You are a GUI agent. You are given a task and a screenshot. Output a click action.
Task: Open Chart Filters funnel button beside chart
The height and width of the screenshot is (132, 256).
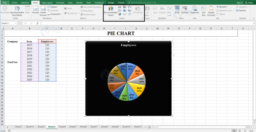coord(174,56)
